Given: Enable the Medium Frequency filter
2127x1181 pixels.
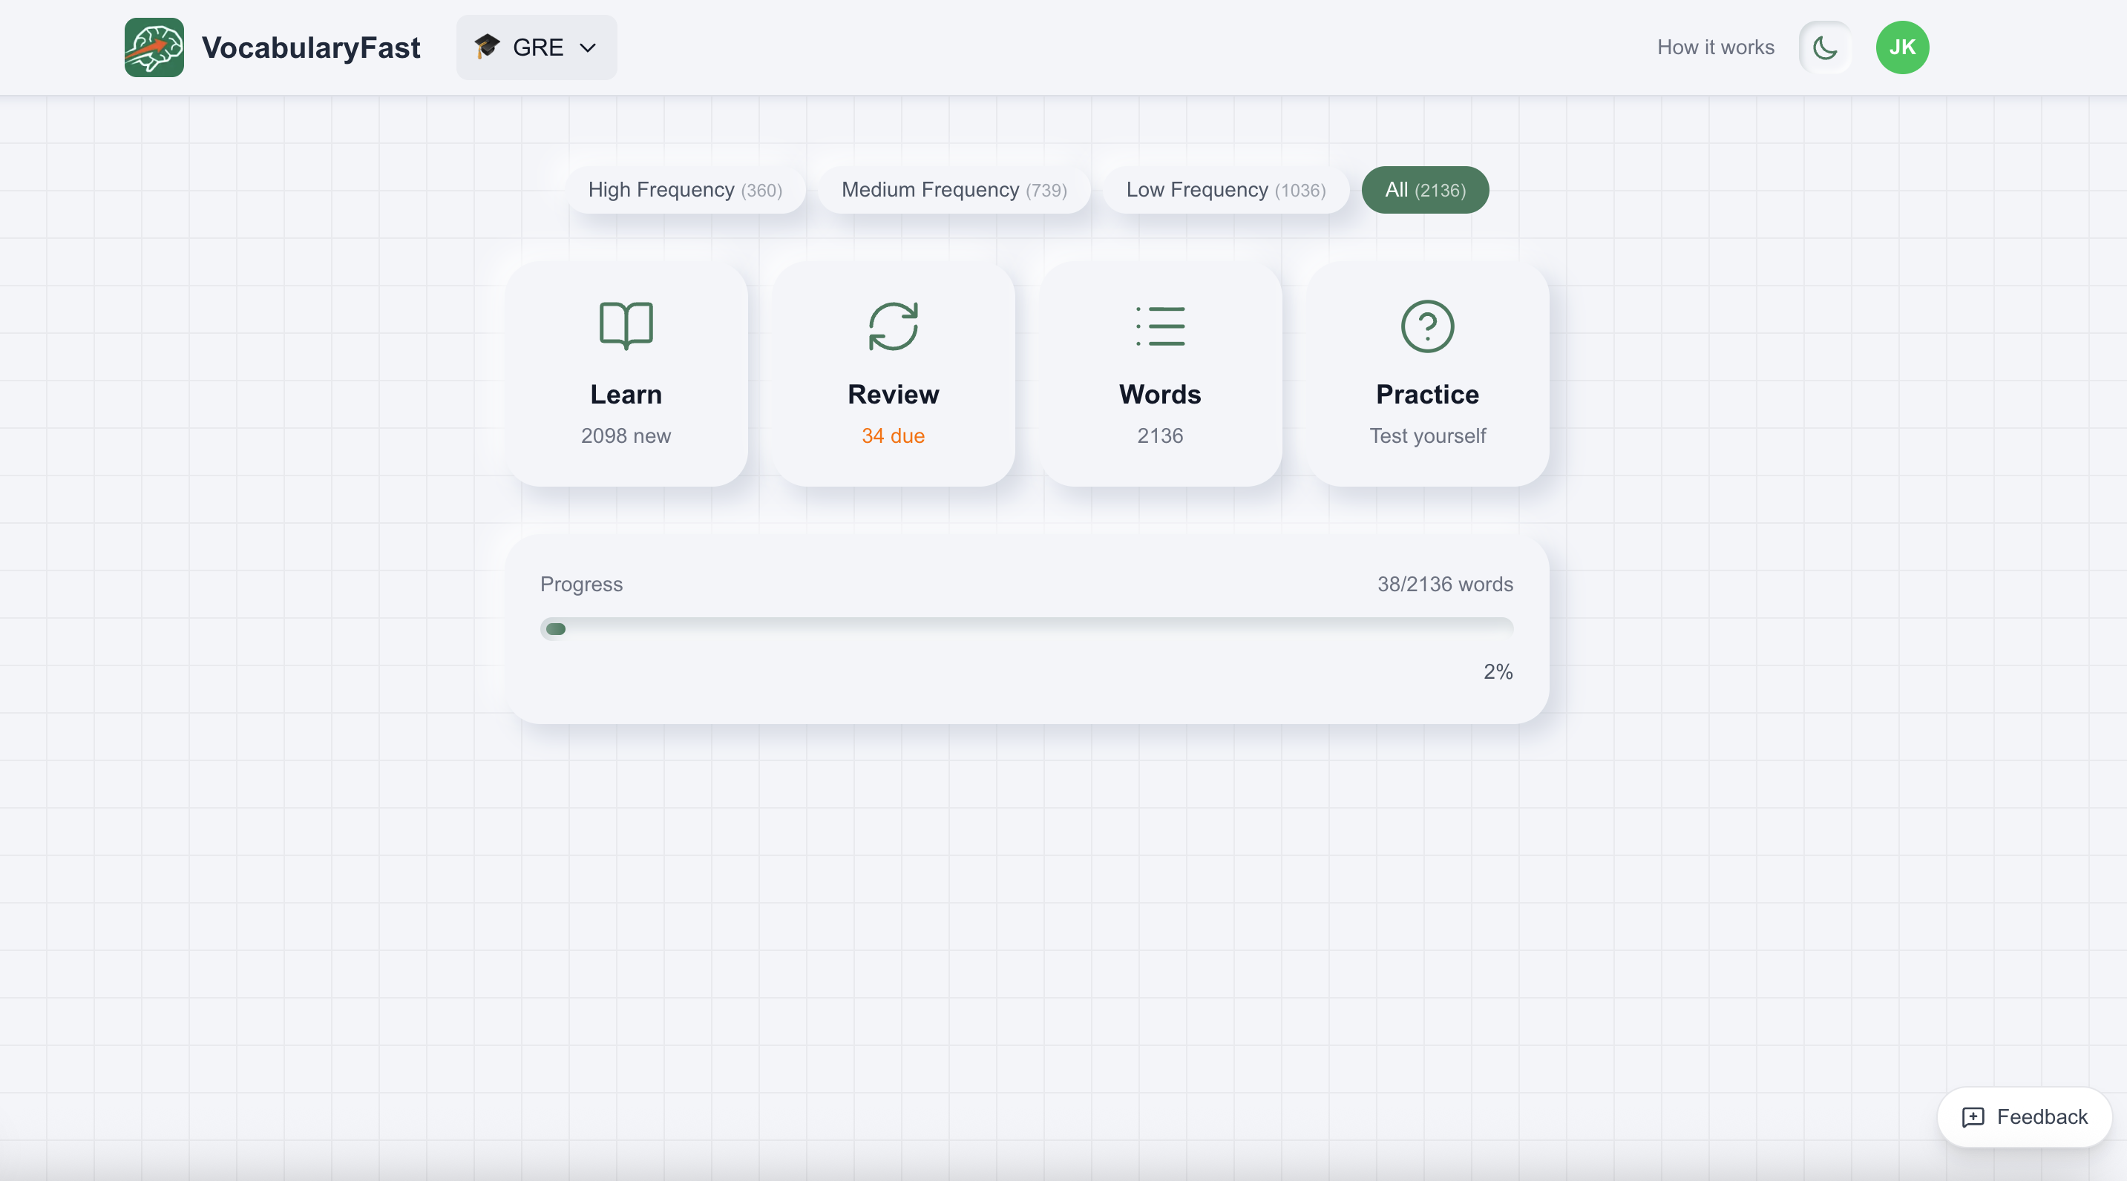Looking at the screenshot, I should pyautogui.click(x=954, y=190).
